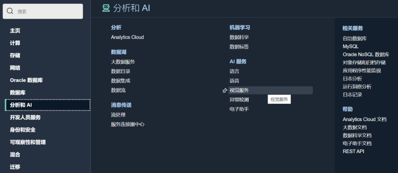Screen dimensions: 398x173
Task: Select 开发人员服务 in sidebar
Action: (x=25, y=117)
